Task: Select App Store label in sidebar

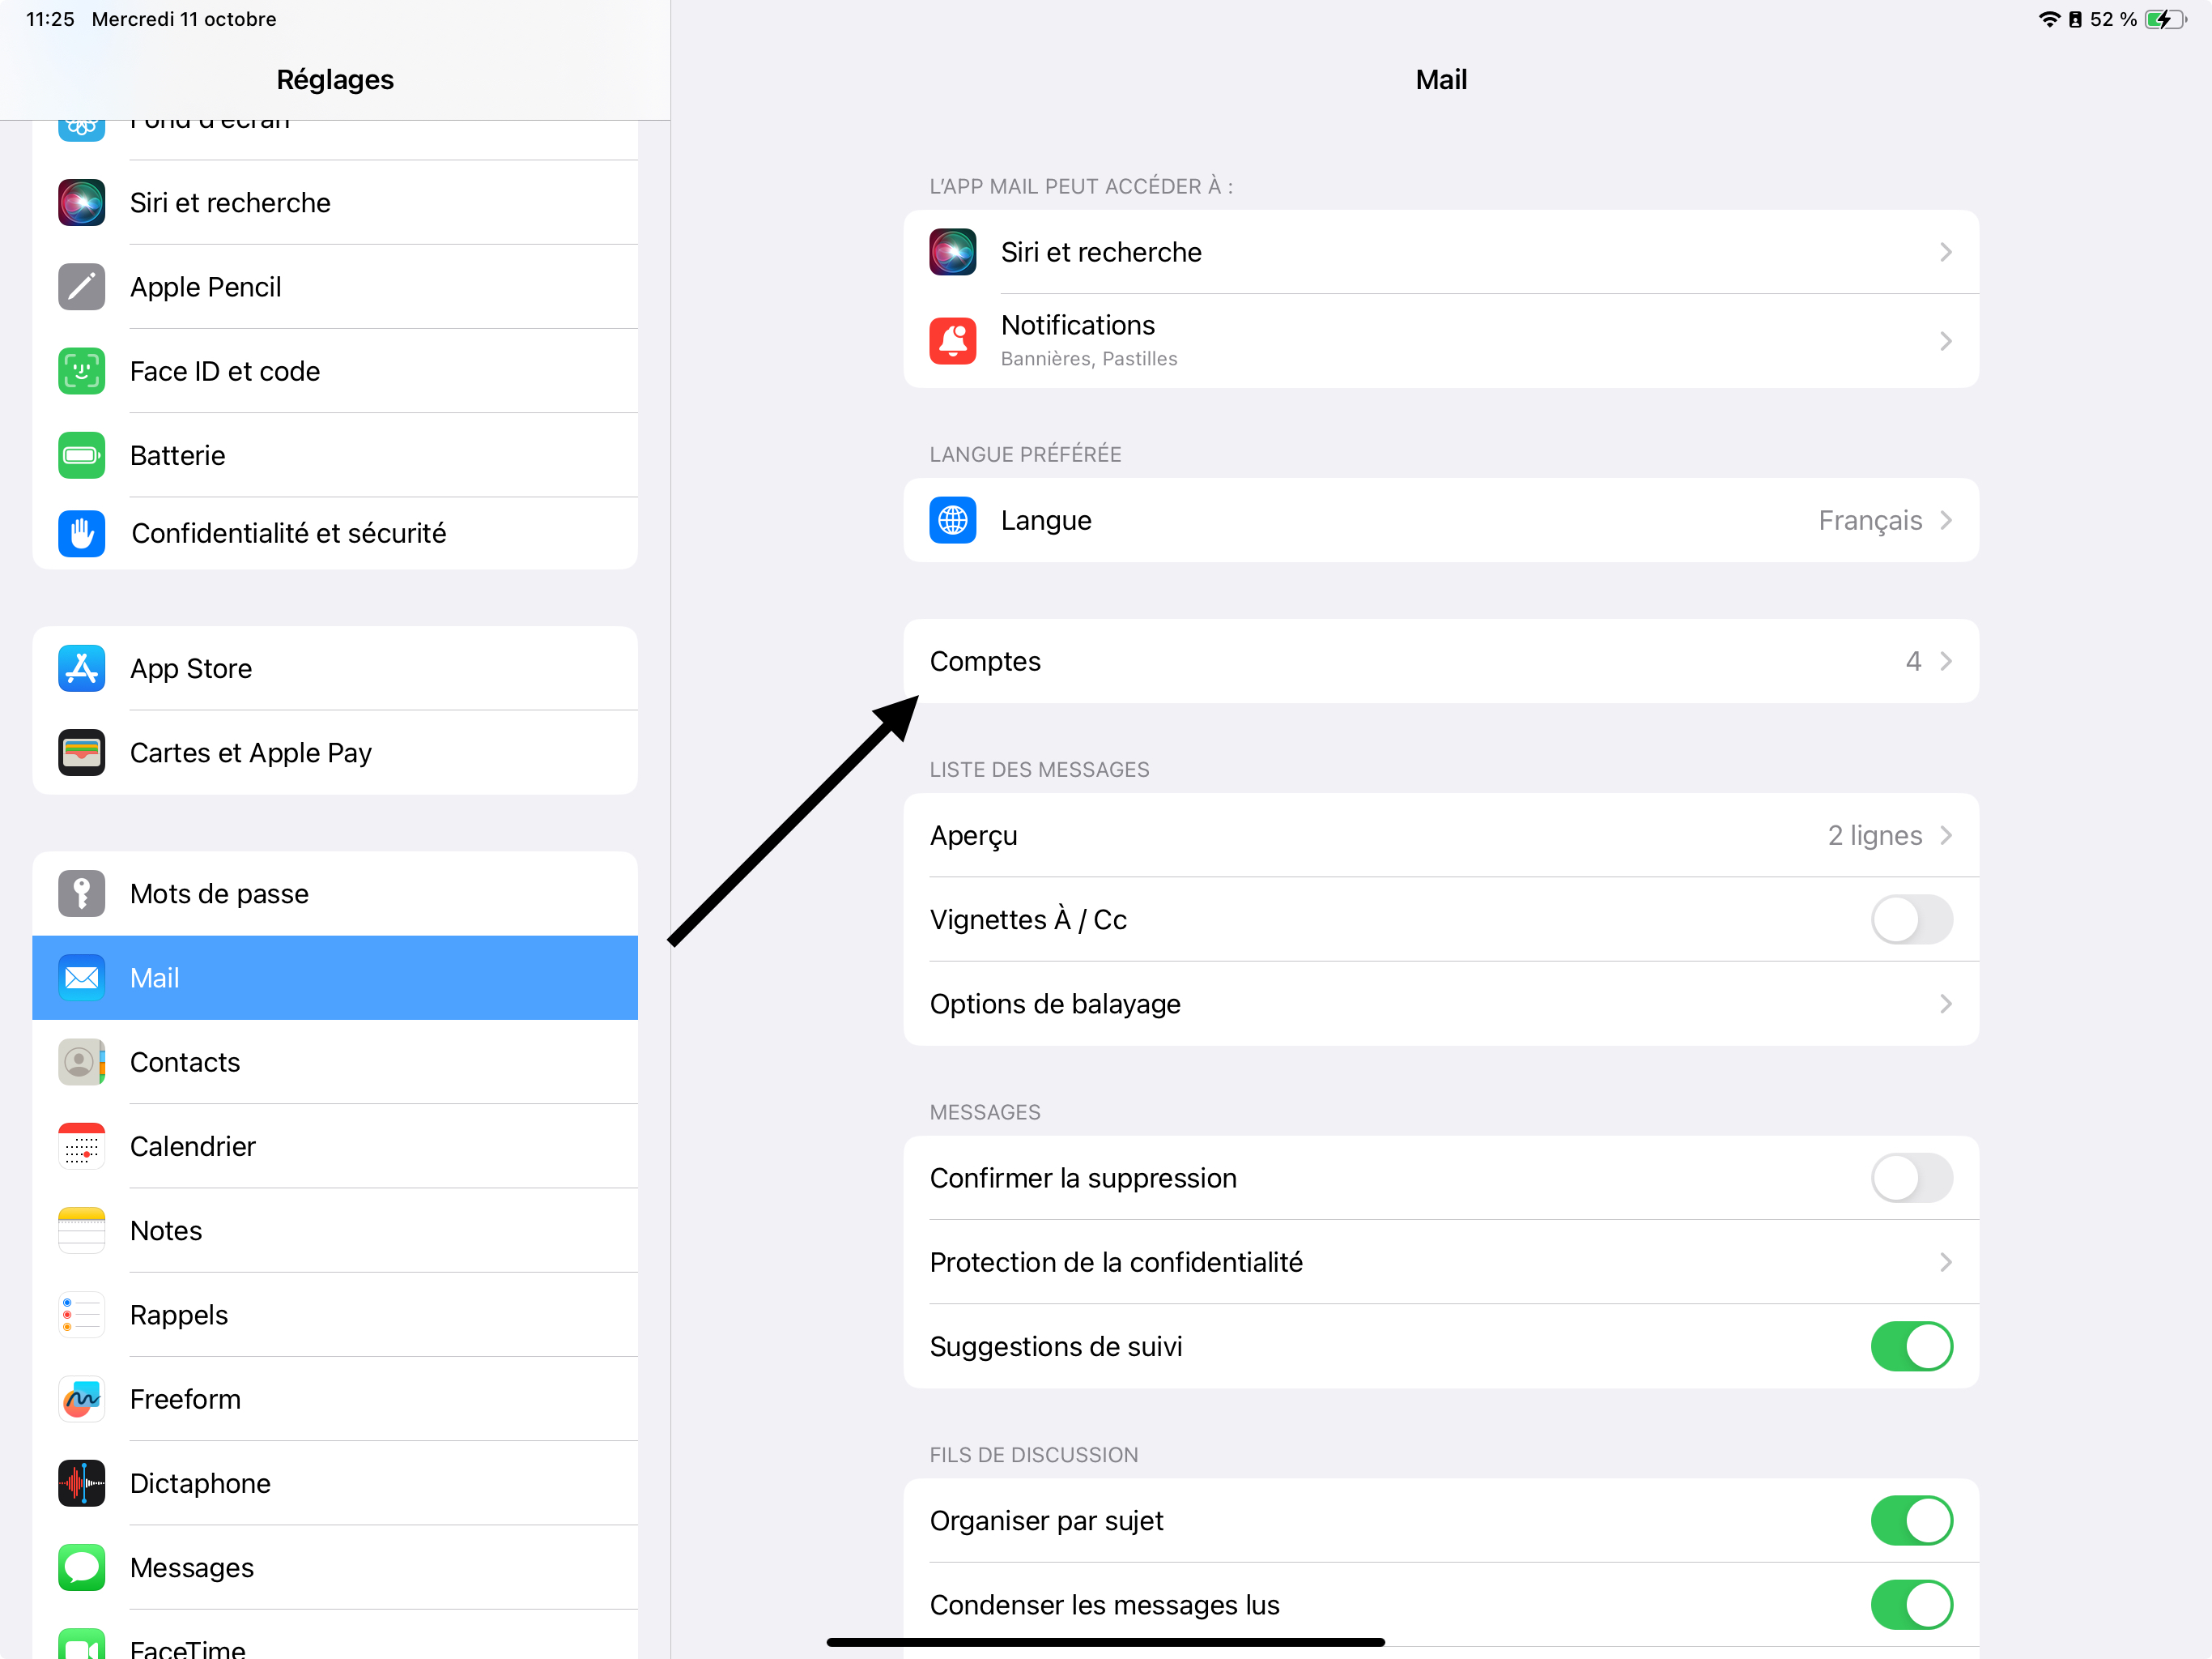Action: pos(191,668)
